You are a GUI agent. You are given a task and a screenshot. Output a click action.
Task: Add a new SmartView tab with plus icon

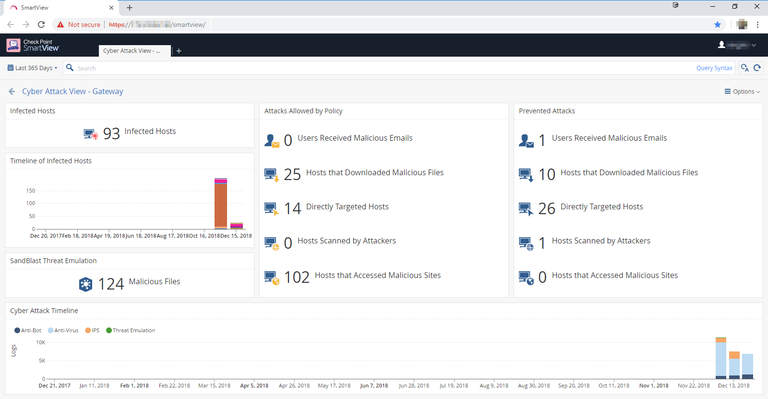(179, 51)
